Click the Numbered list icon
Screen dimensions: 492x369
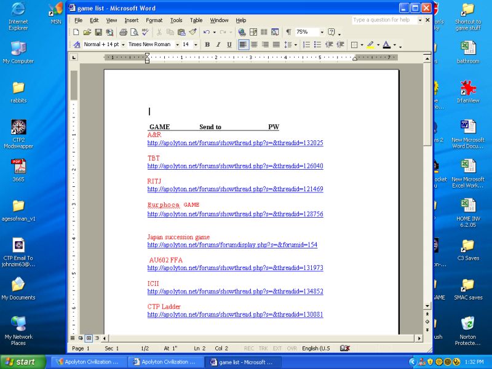click(x=307, y=45)
